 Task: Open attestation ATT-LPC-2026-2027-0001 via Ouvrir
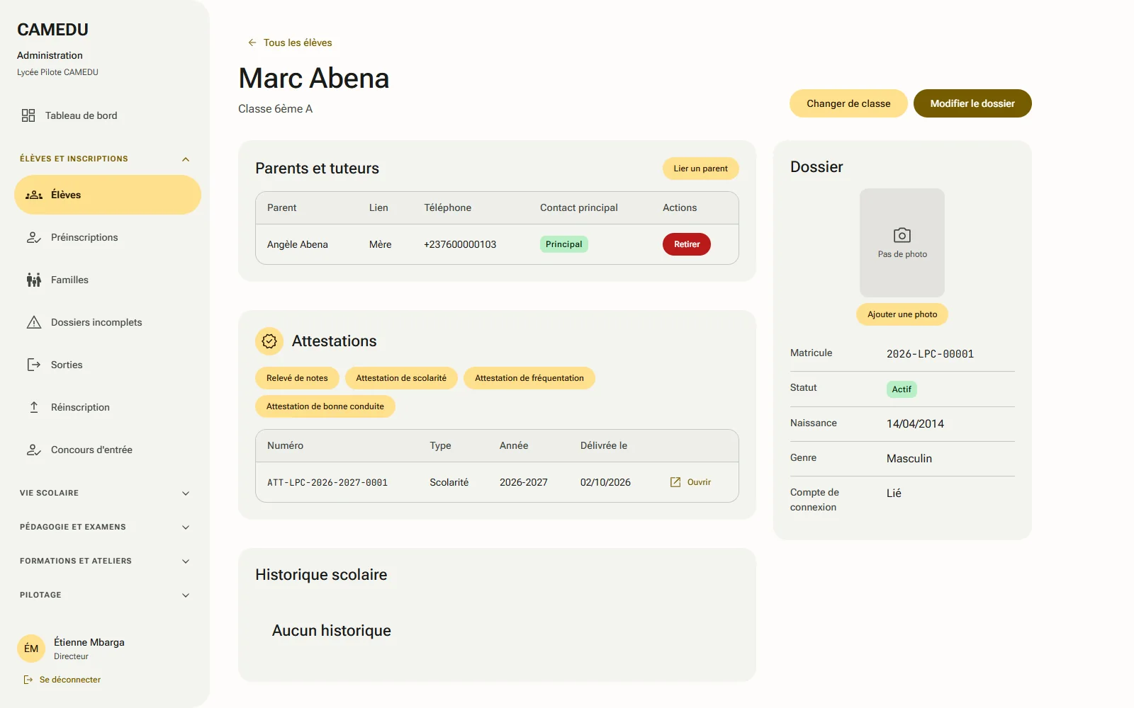690,482
